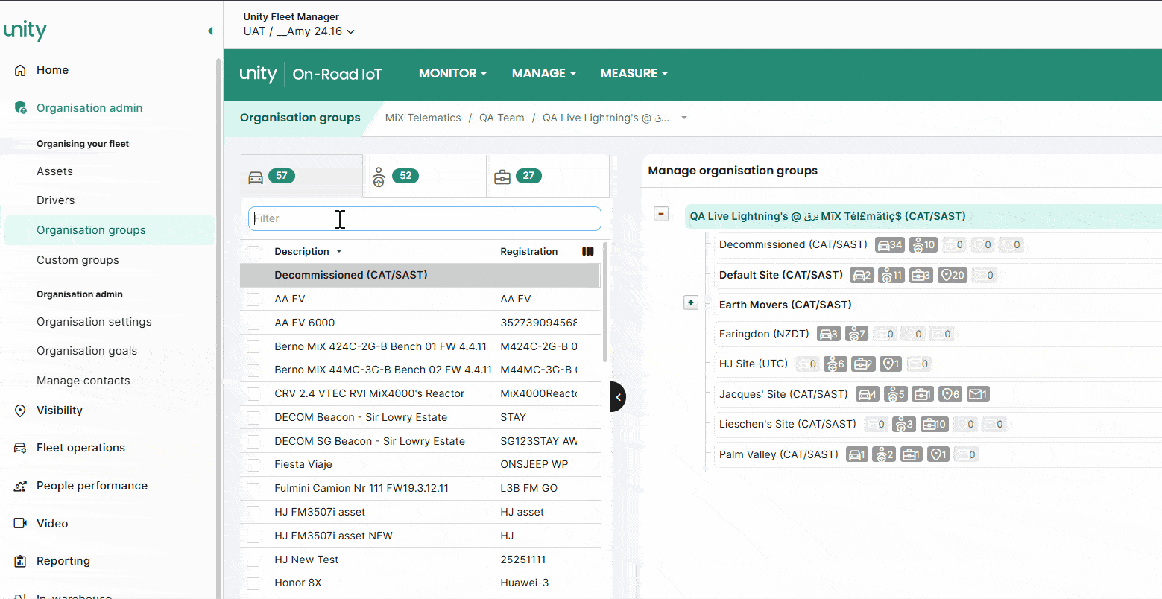This screenshot has height=599, width=1162.
Task: Open Organisation settings in the sidebar
Action: coord(94,322)
